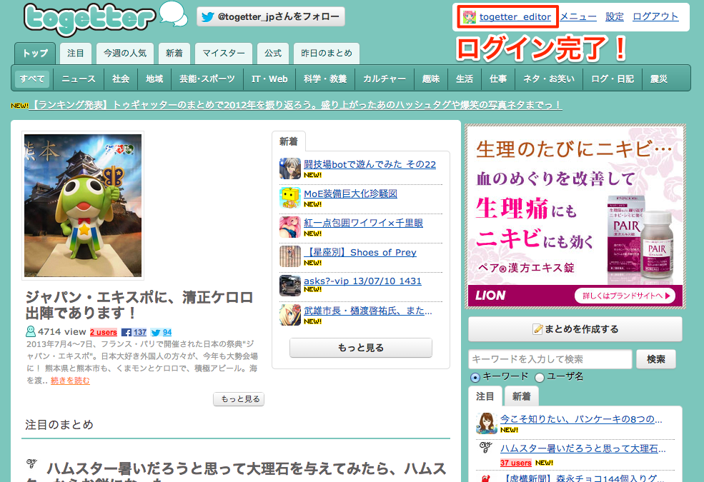Open the ネタ・お笑い category
Viewport: 704px width, 482px height.
(x=549, y=79)
